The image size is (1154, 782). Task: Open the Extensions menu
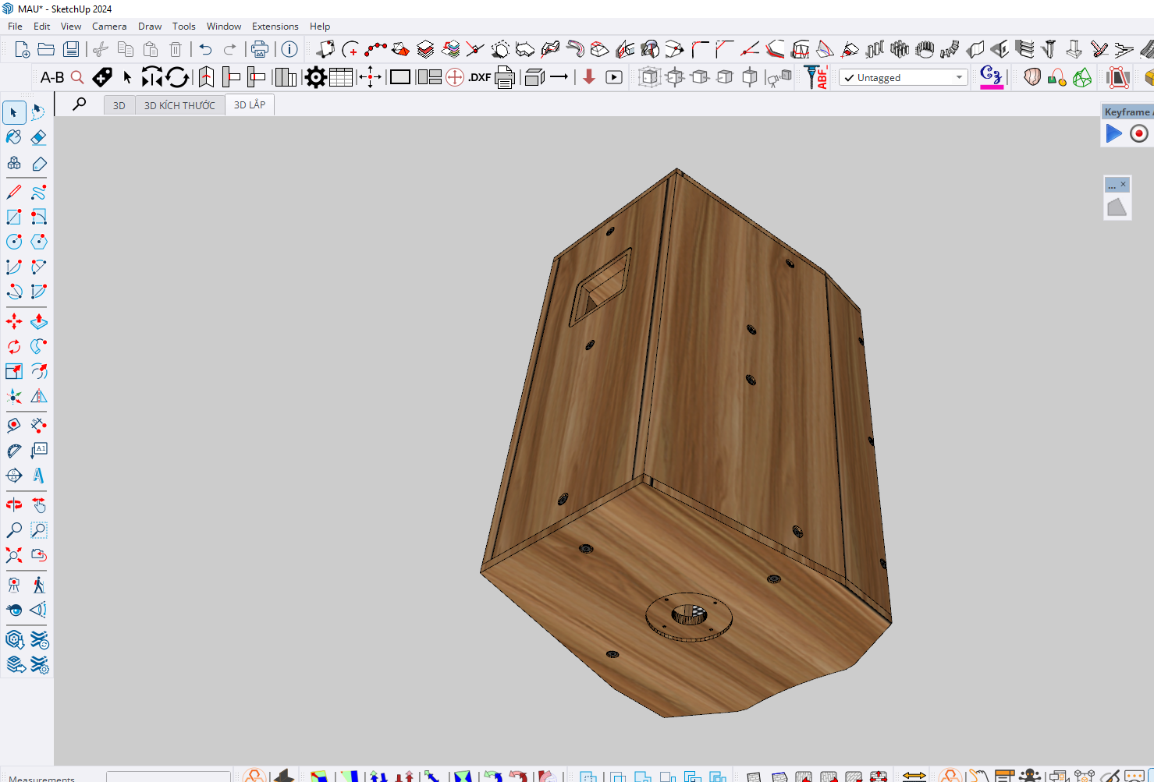[275, 26]
